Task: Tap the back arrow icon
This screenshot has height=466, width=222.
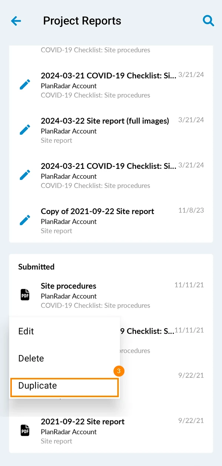Action: point(16,21)
